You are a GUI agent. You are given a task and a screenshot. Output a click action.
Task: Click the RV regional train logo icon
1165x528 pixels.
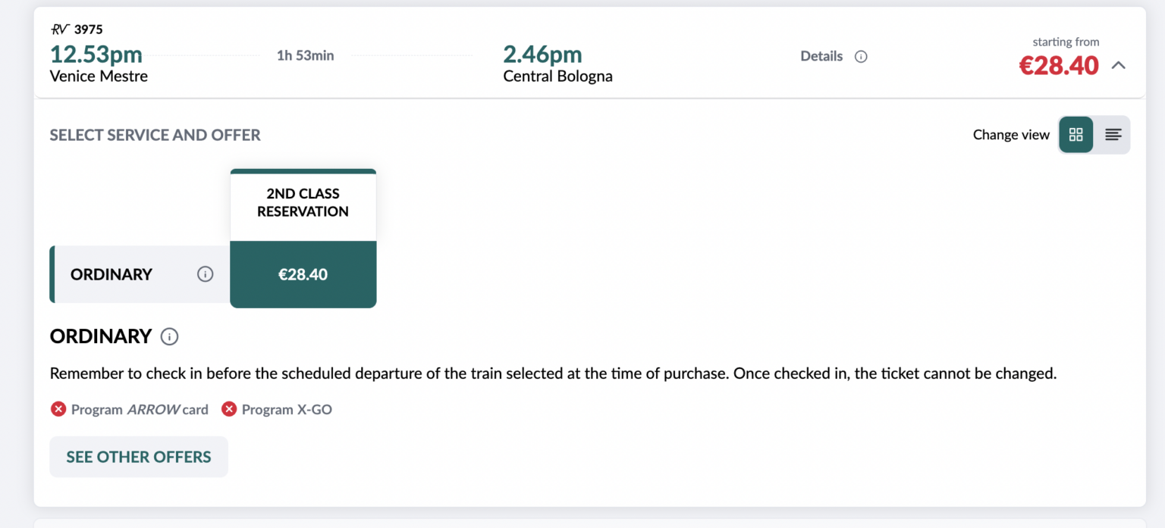[60, 30]
